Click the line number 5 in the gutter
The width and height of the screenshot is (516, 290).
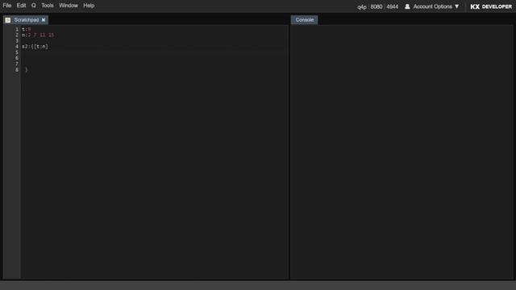17,52
